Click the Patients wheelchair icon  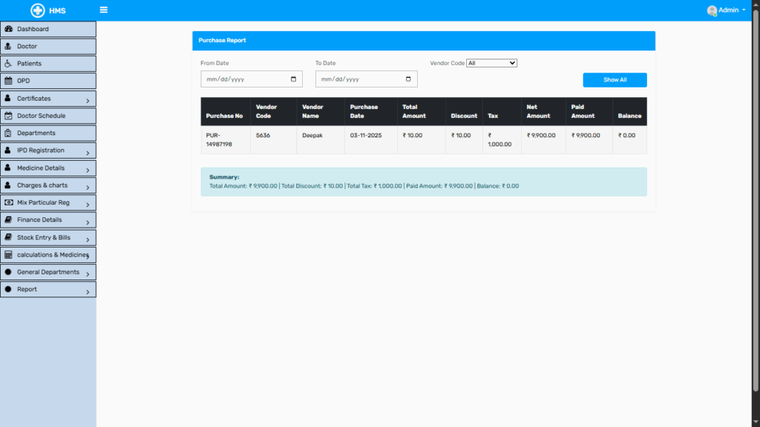click(8, 64)
